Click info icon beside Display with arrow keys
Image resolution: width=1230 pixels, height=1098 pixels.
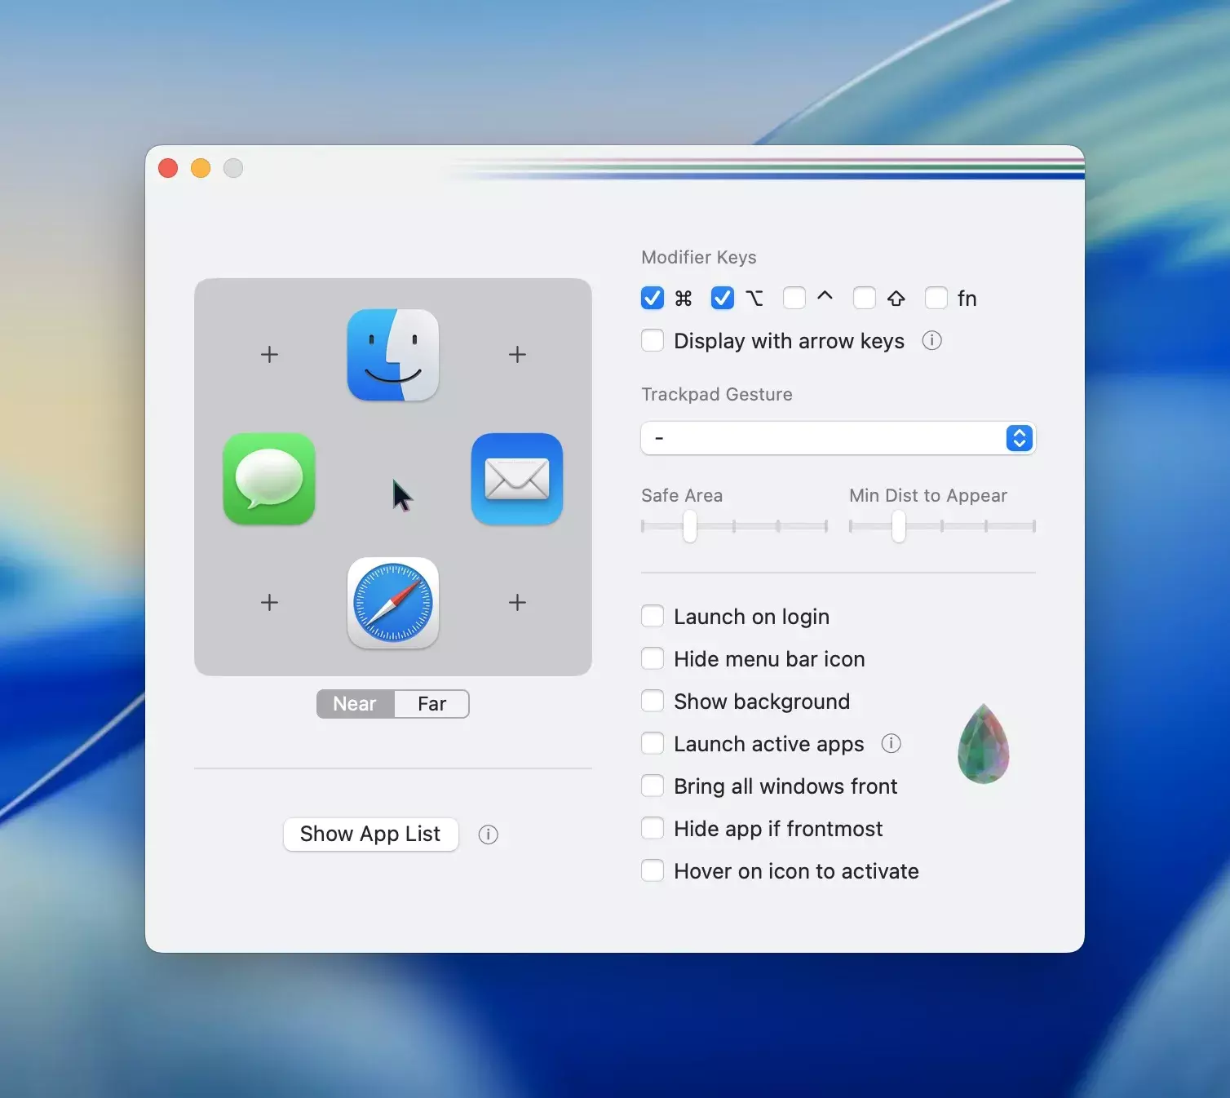tap(931, 341)
